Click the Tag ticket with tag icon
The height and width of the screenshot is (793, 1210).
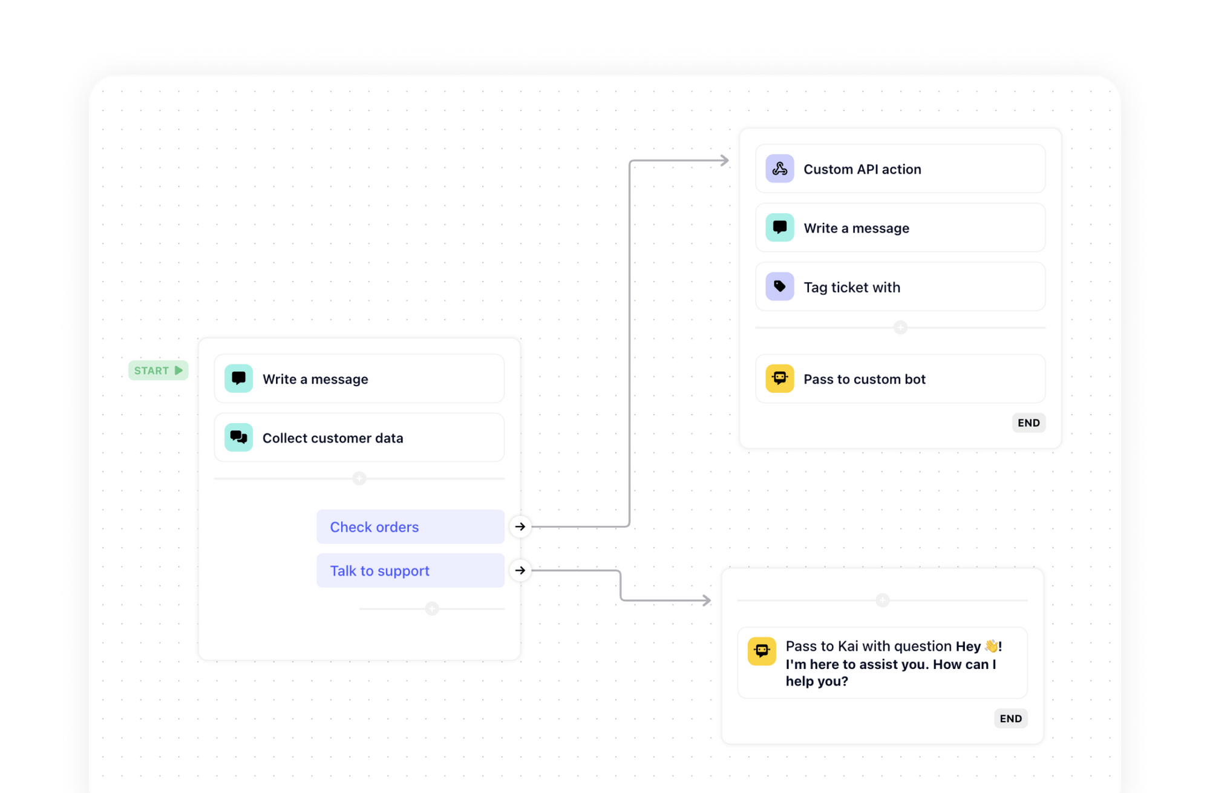coord(779,286)
